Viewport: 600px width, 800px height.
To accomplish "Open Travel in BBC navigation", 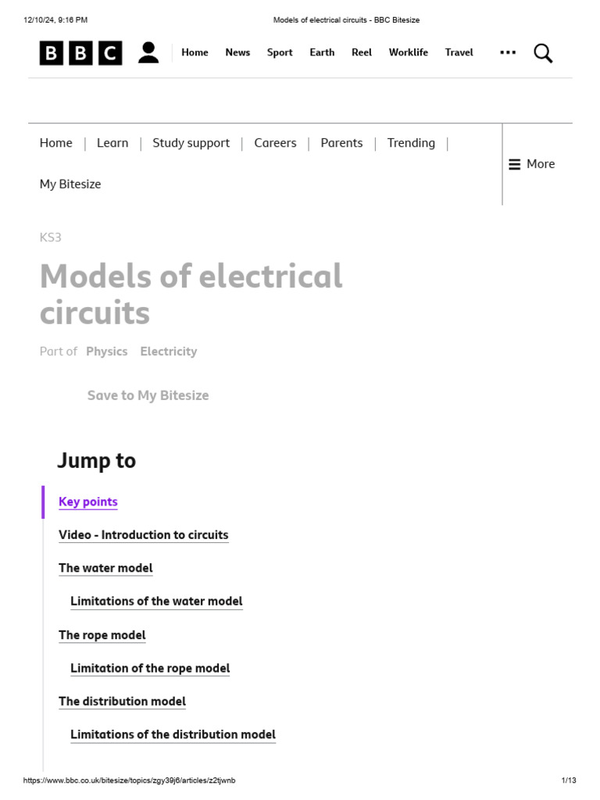I will [459, 52].
